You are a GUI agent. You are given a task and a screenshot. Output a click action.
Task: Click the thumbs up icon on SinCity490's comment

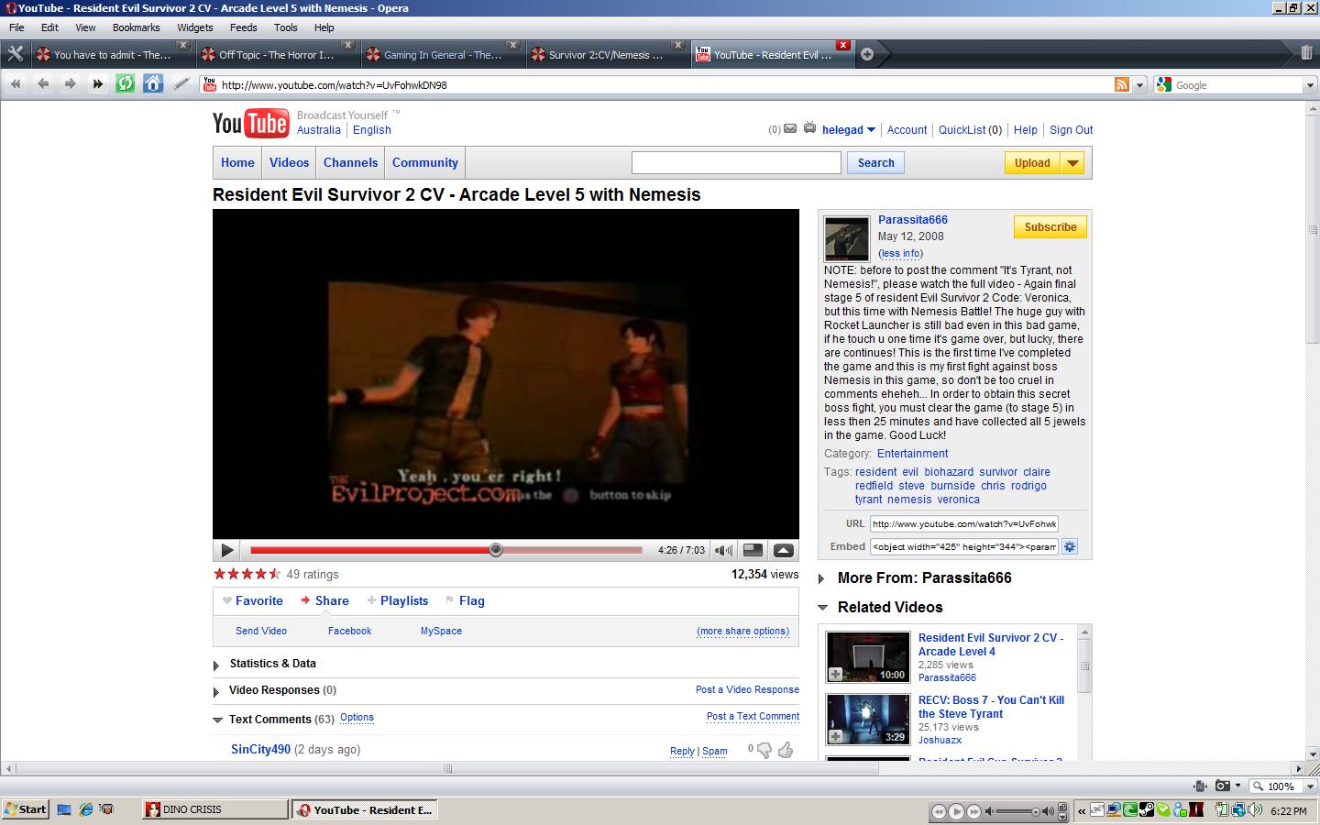[x=786, y=751]
